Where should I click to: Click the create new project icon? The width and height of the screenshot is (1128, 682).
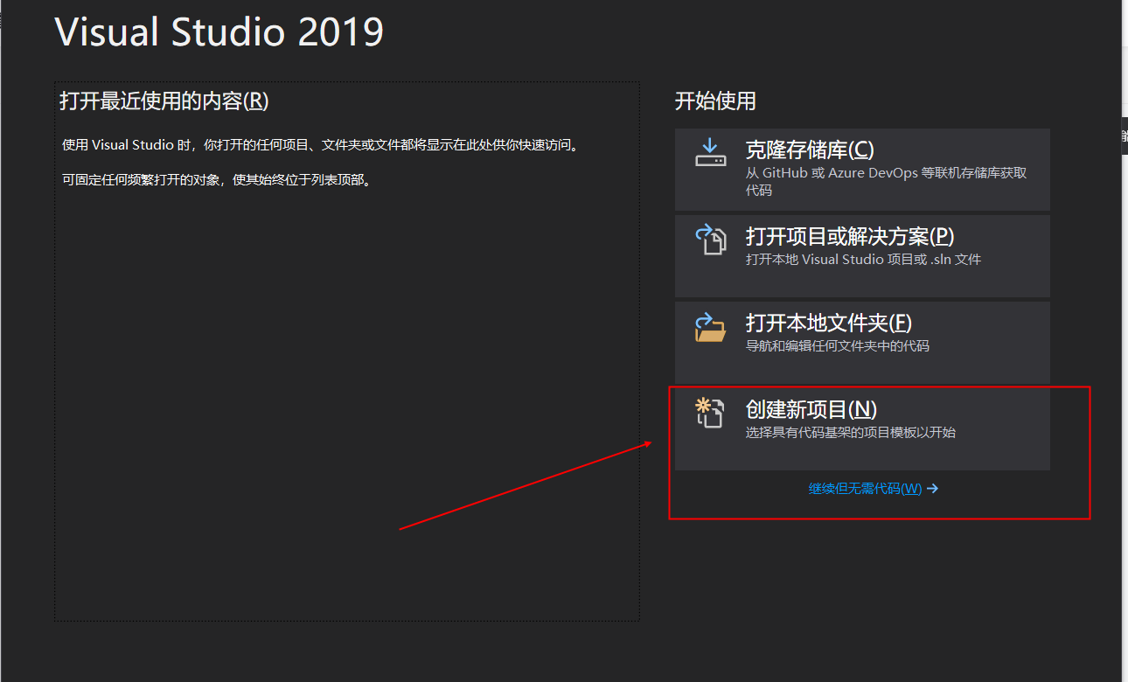[x=710, y=413]
